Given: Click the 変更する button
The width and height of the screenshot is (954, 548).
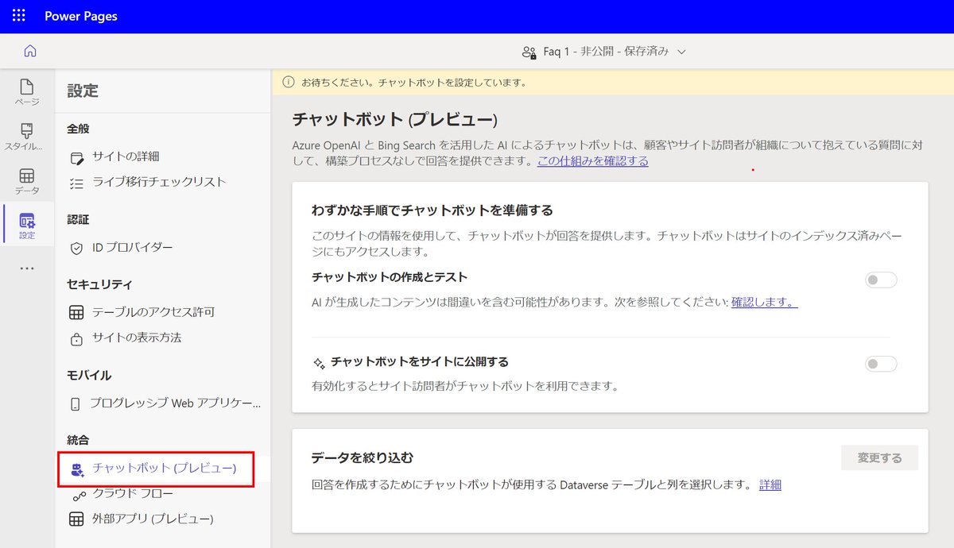Looking at the screenshot, I should click(880, 458).
